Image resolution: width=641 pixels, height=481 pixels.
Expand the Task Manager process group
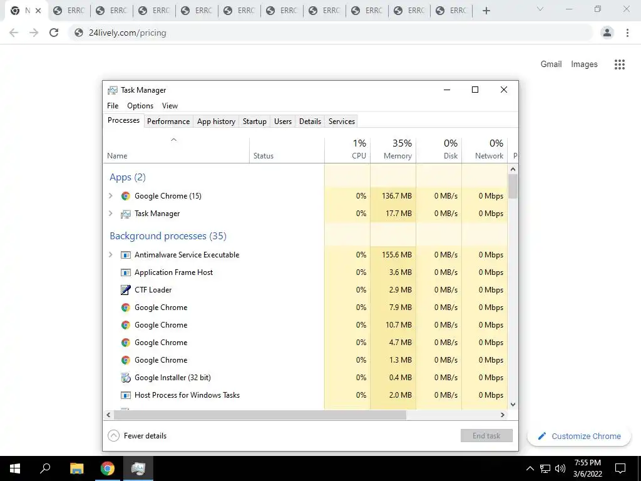coord(110,214)
